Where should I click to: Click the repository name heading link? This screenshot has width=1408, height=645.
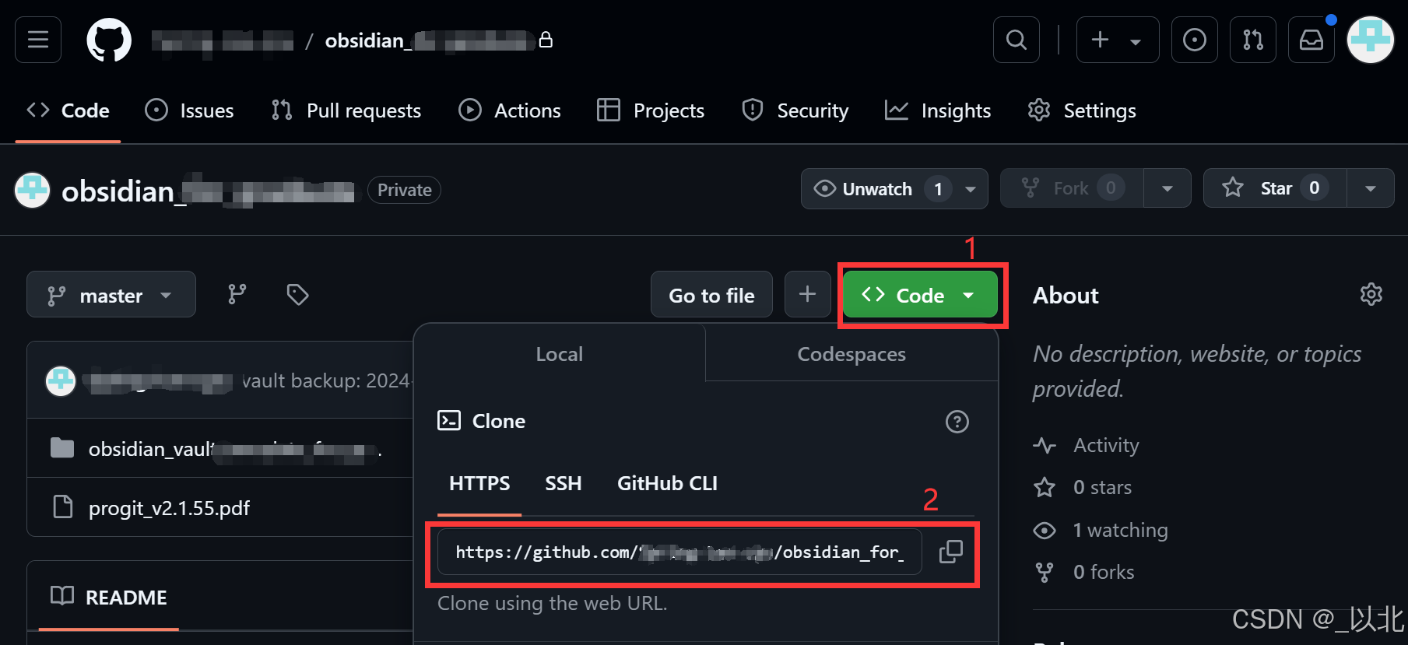tap(208, 191)
